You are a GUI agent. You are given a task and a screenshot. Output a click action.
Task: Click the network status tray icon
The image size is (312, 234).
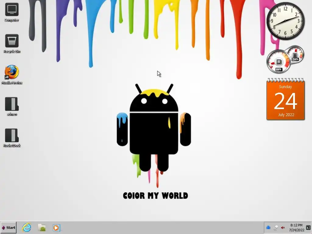[x=275, y=228]
